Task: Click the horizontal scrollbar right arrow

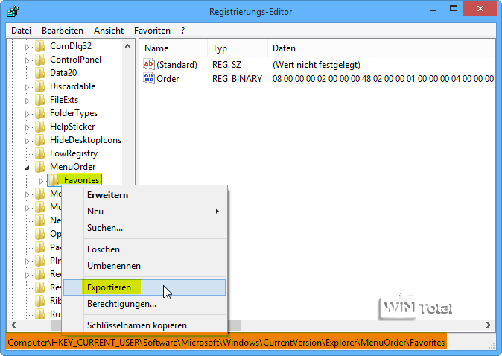Action: coord(489,325)
